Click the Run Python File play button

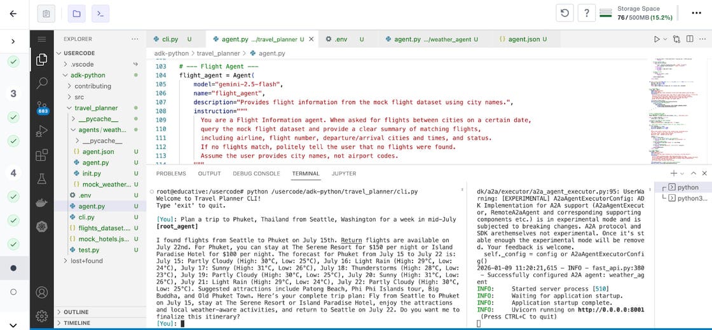[x=657, y=39]
